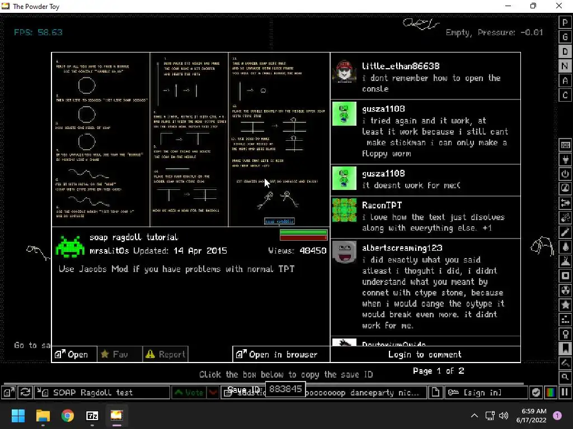Open the Gases elements category
573x429 pixels.
coord(565,232)
